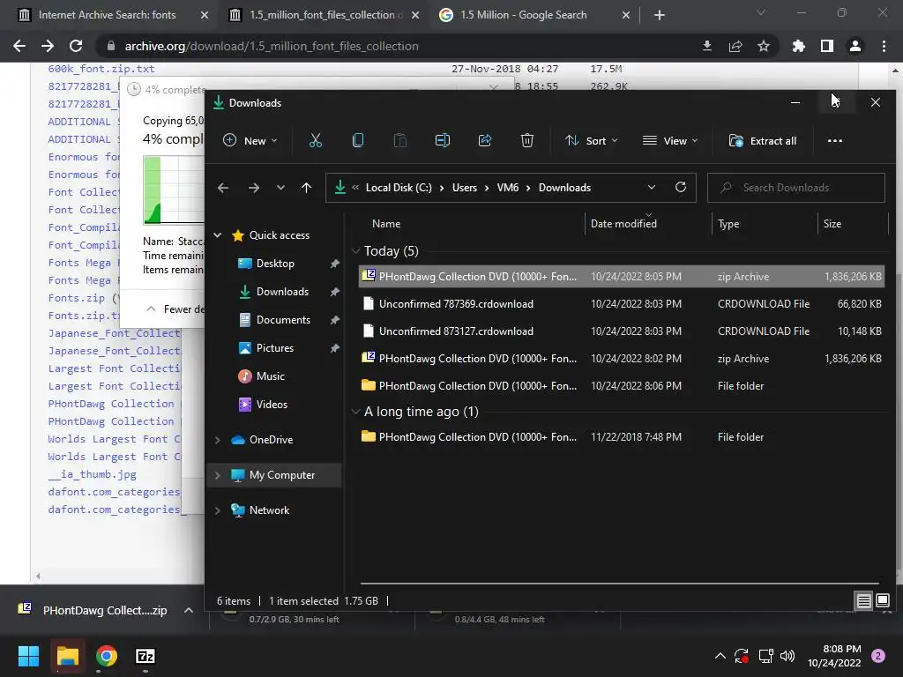Switch to large thumbnails view icon in status bar
This screenshot has width=903, height=677.
882,601
